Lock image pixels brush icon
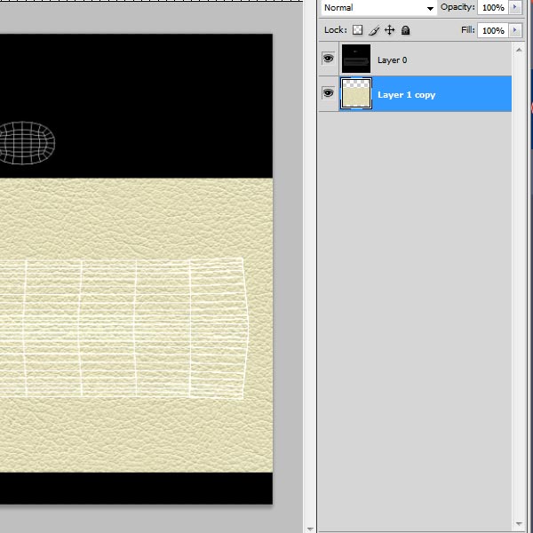 tap(374, 30)
